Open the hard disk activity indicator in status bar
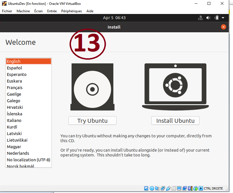The height and width of the screenshot is (193, 233). (x=146, y=188)
